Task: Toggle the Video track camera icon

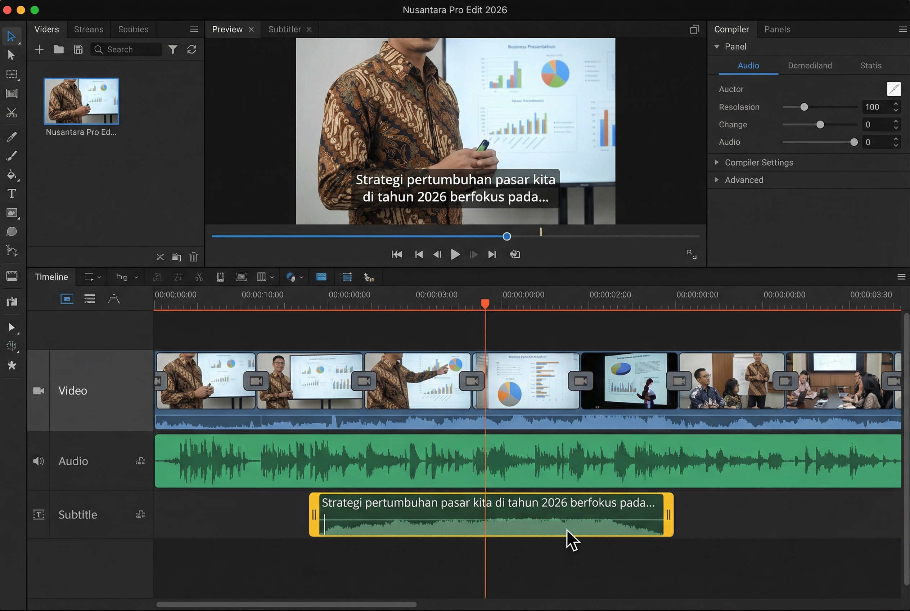Action: [39, 391]
